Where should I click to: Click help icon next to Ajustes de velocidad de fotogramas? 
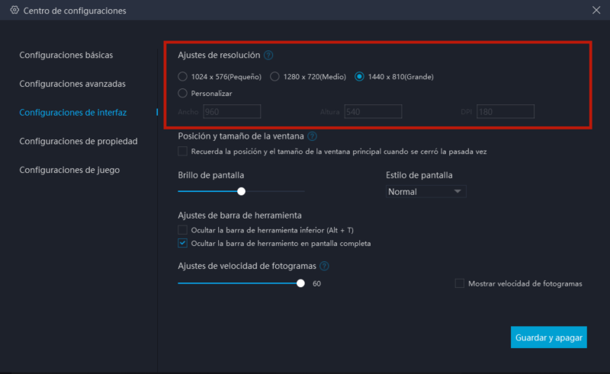pos(324,266)
